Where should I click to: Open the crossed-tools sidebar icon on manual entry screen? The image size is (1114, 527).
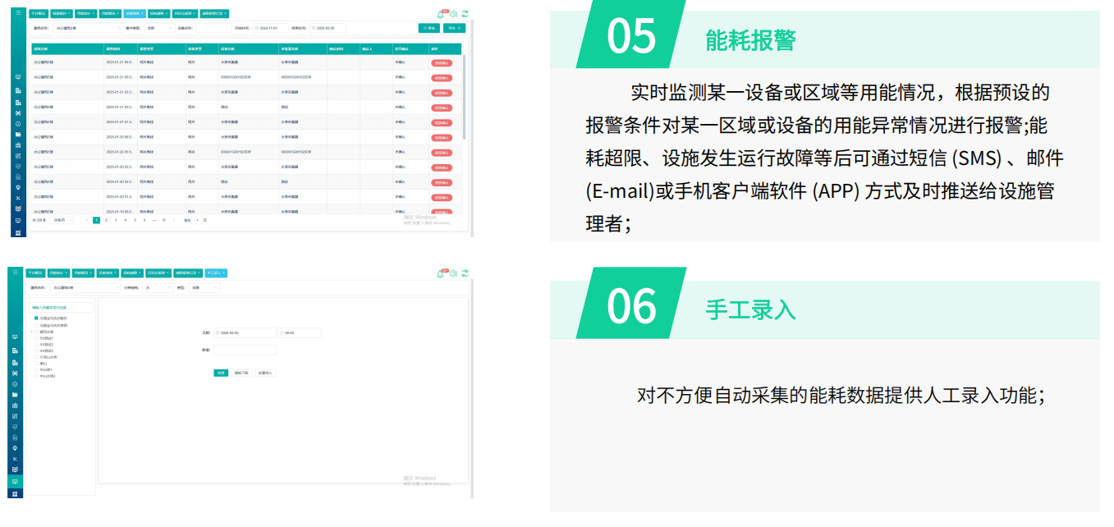pos(15,459)
